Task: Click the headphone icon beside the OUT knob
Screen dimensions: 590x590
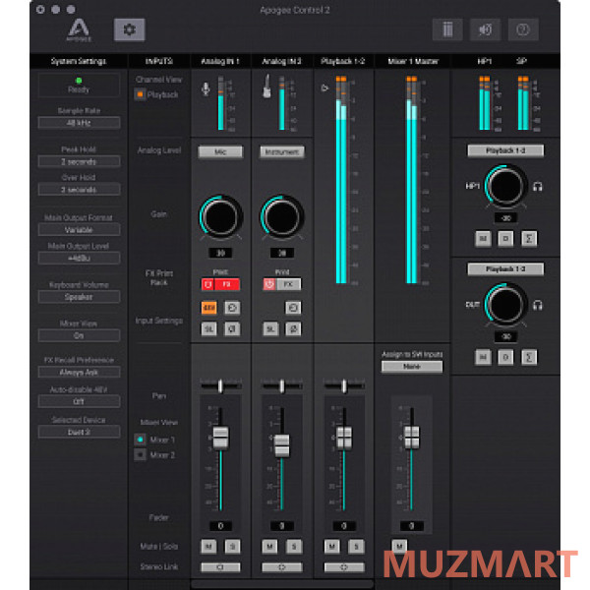Action: [538, 305]
